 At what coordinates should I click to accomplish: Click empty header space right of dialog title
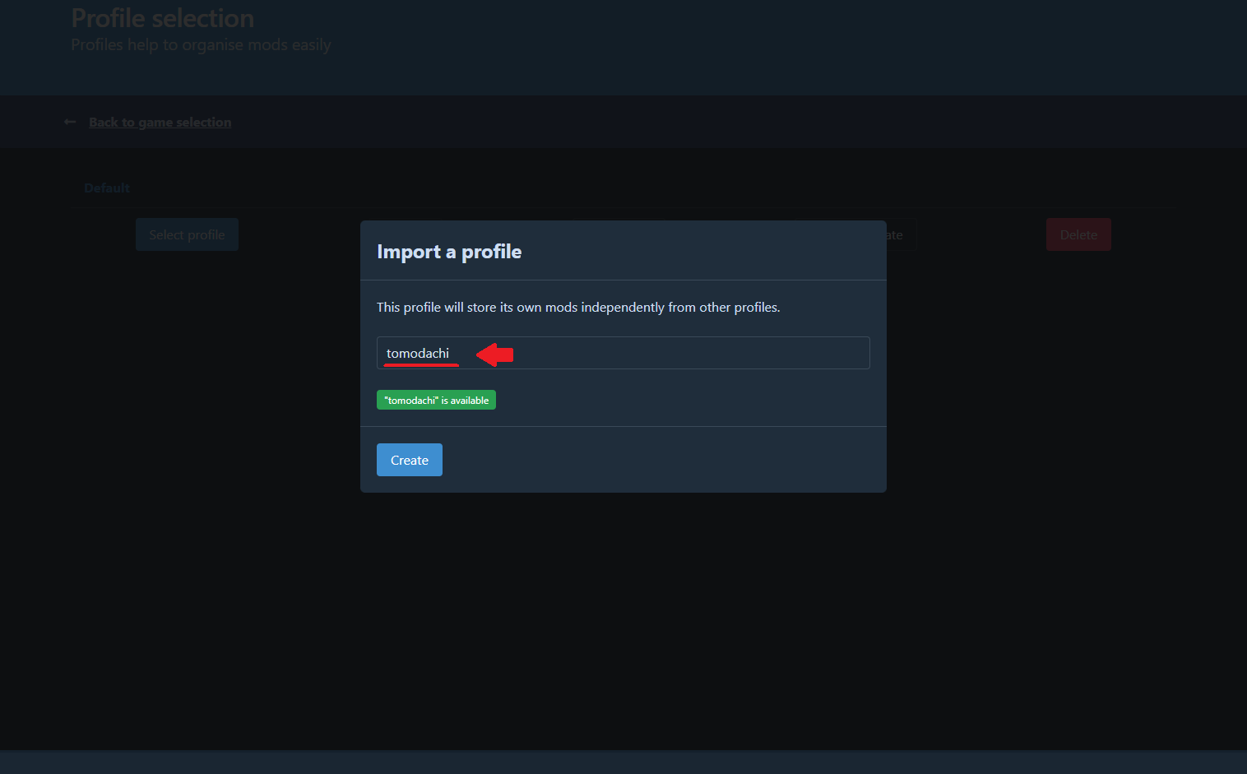pos(699,252)
